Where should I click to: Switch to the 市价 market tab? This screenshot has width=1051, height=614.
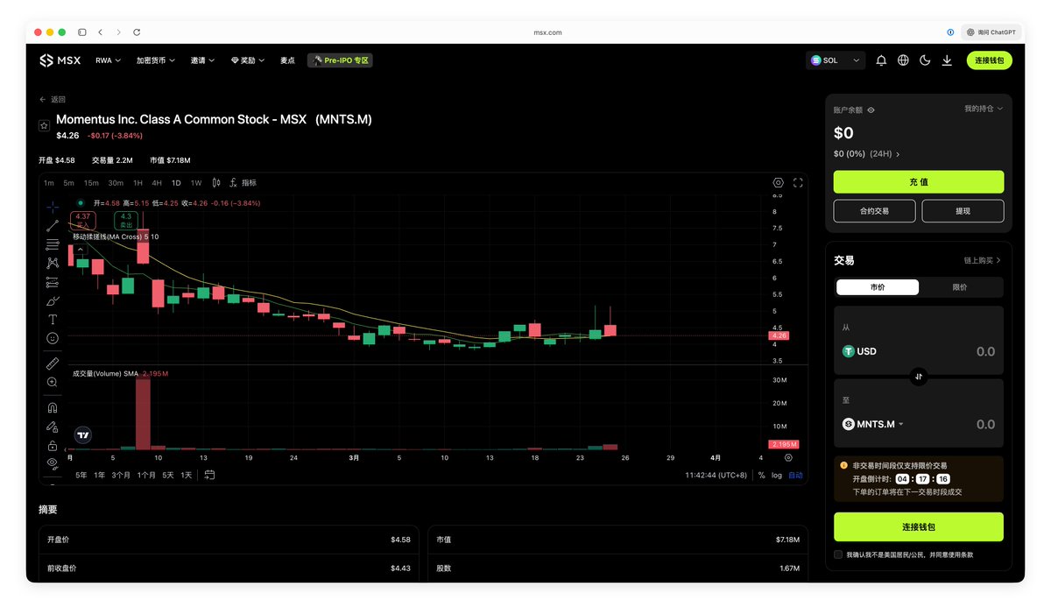point(878,287)
